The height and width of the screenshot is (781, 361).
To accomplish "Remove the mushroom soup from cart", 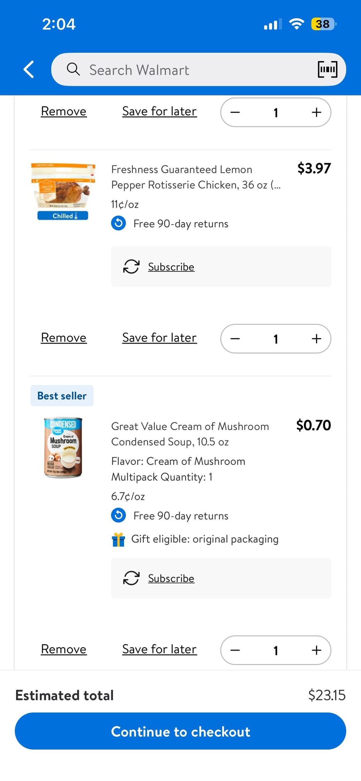I will click(x=64, y=649).
